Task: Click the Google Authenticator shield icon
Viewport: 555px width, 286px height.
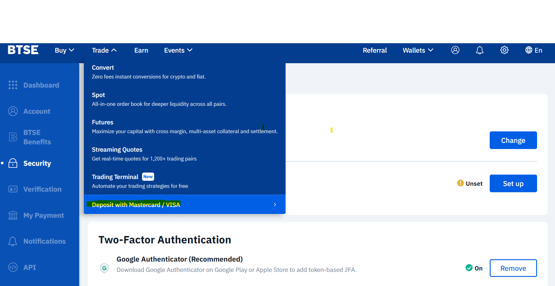Action: (x=104, y=268)
